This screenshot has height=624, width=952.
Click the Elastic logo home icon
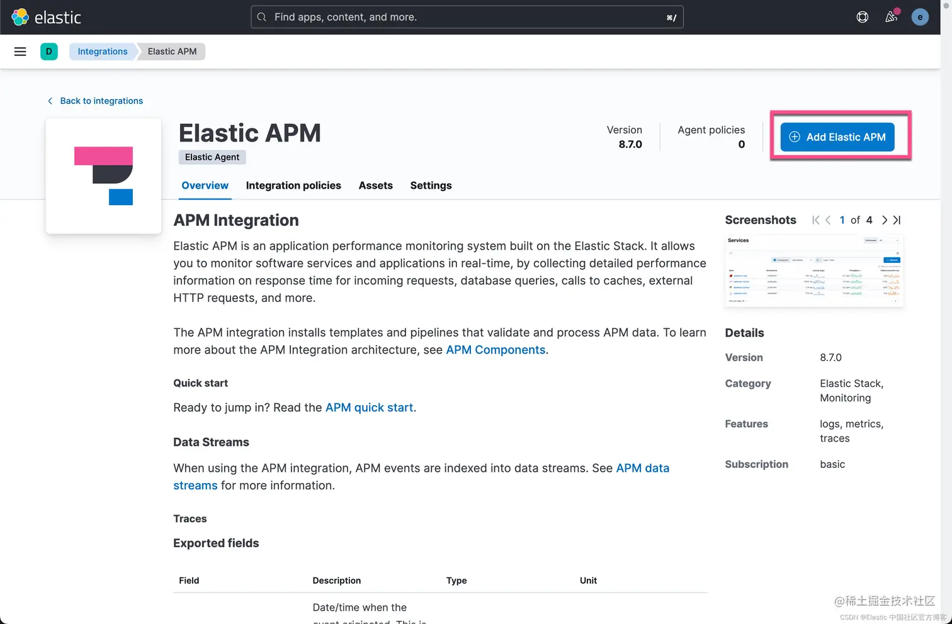pos(20,17)
